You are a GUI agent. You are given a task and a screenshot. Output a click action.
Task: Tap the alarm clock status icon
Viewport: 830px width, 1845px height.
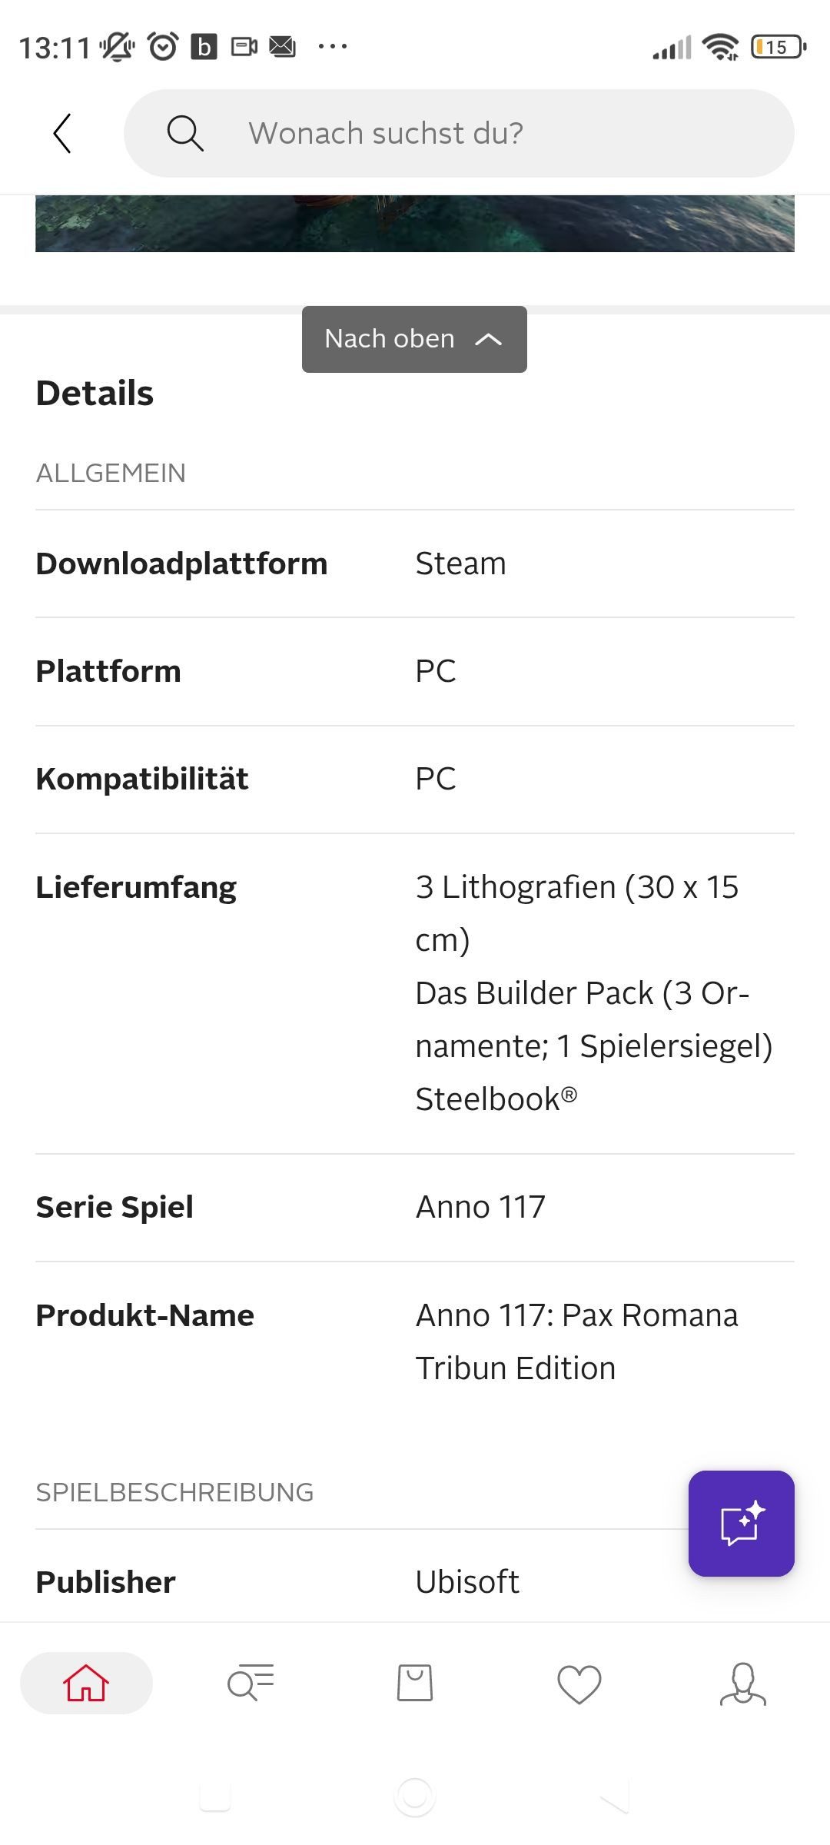click(x=163, y=47)
